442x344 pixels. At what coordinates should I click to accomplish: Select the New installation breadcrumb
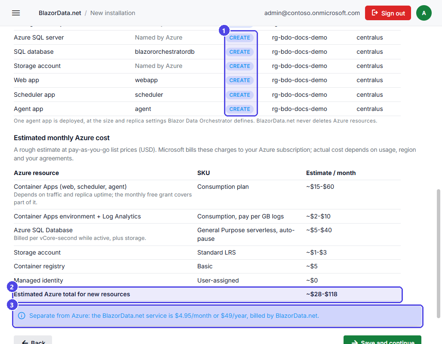tap(113, 13)
